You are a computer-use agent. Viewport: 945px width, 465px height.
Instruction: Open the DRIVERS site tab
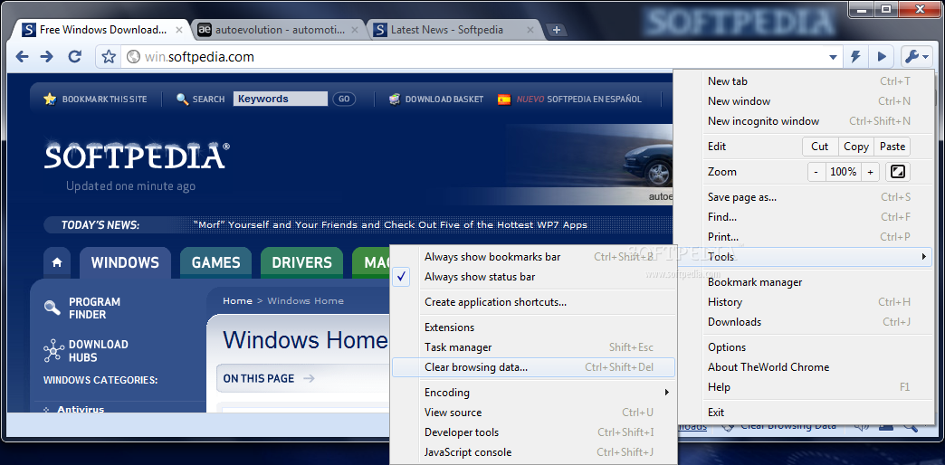[302, 262]
